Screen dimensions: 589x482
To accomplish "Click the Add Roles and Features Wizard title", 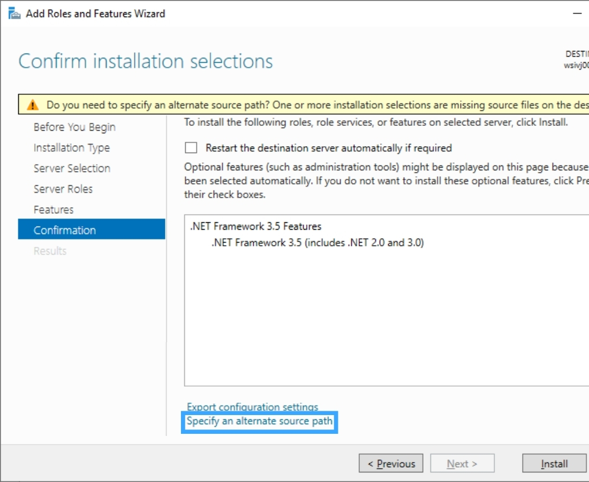I will click(x=95, y=13).
